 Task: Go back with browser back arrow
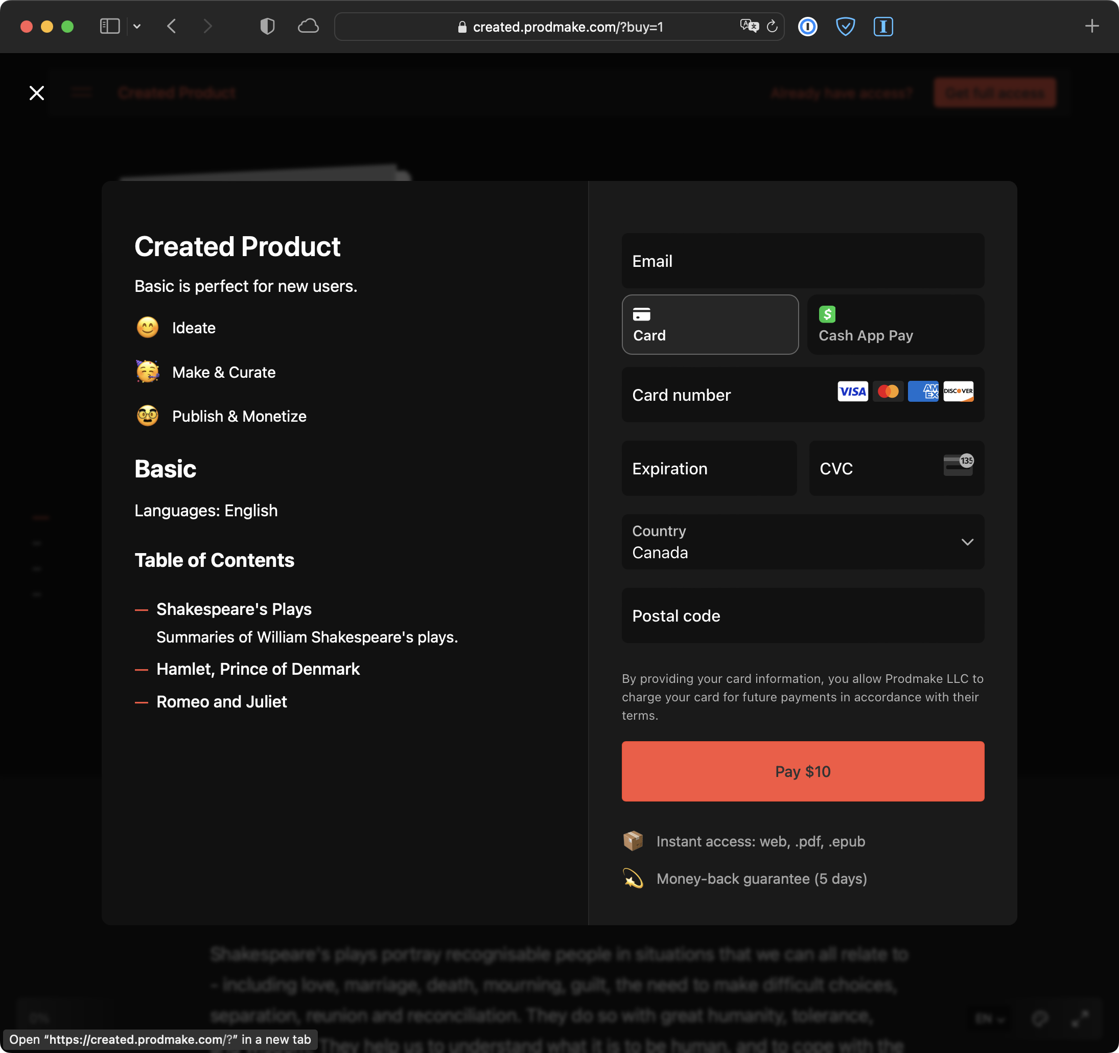tap(172, 27)
